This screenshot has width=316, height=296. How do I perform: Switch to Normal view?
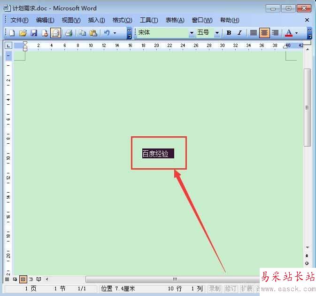click(x=7, y=279)
